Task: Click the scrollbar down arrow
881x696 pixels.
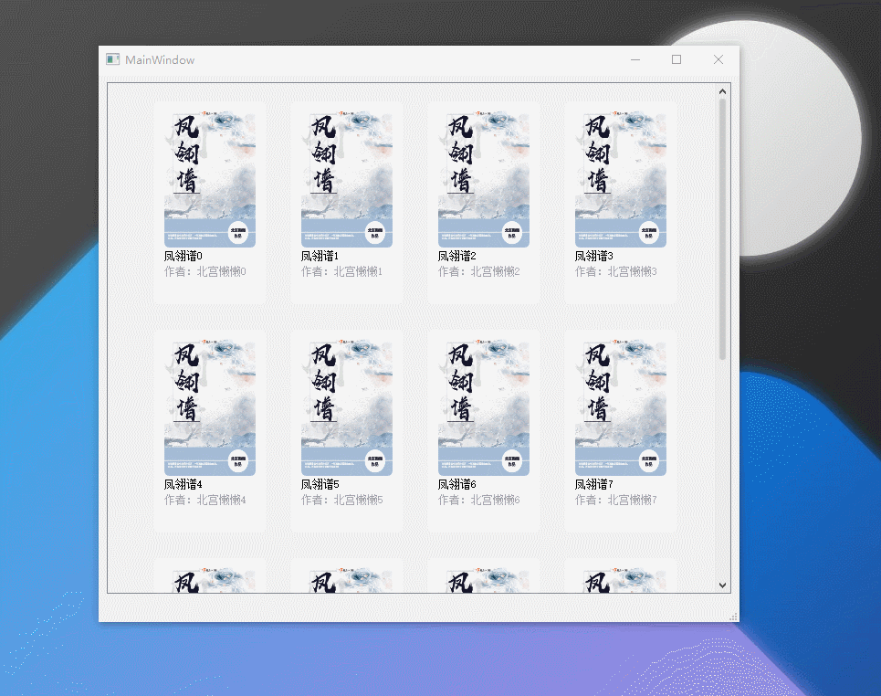Action: pyautogui.click(x=722, y=585)
